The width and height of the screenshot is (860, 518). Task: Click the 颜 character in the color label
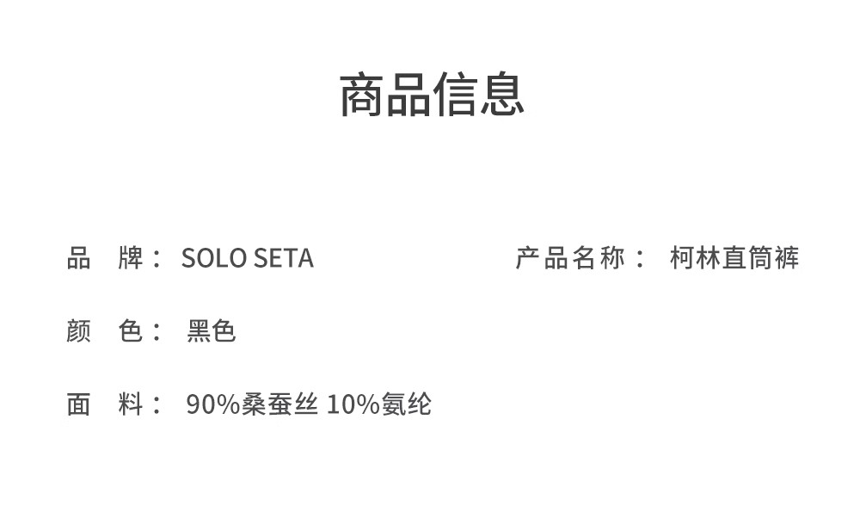point(79,331)
